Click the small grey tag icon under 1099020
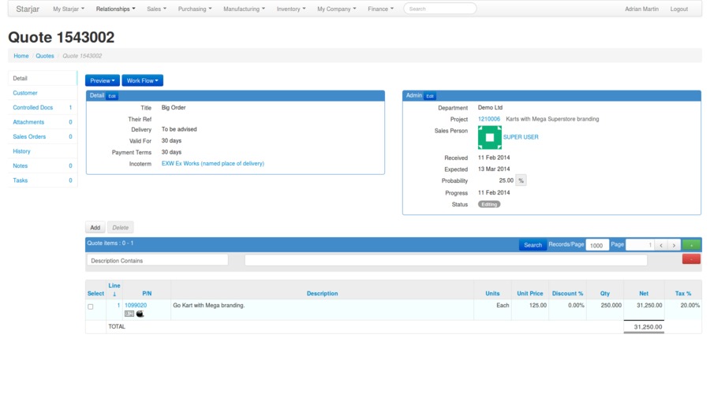Screen dimensions: 710x394 [x=129, y=314]
